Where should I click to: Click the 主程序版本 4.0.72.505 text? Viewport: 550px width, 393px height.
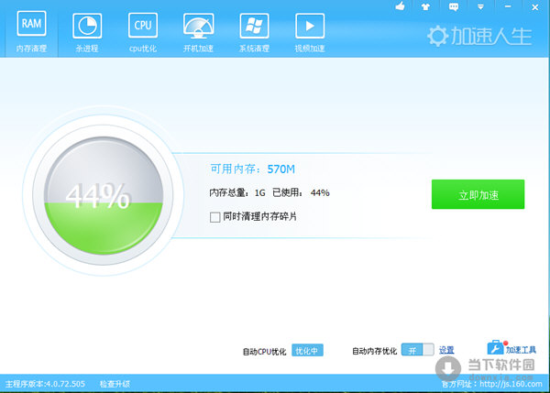click(45, 384)
